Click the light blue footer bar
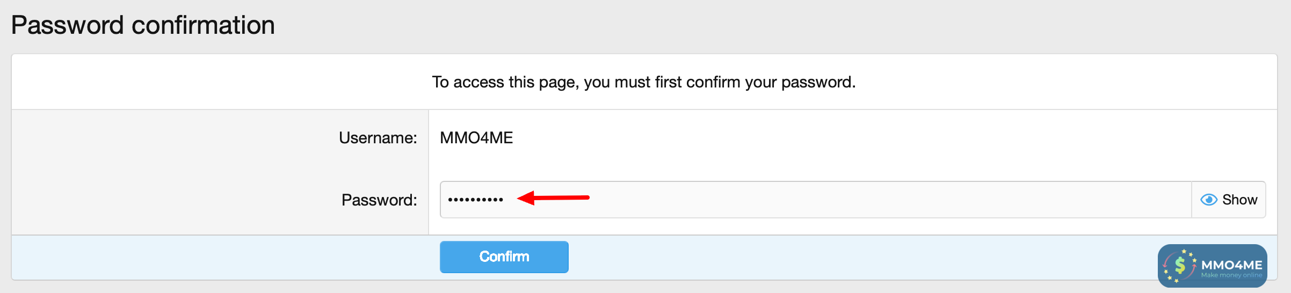1291x293 pixels. (x=806, y=258)
